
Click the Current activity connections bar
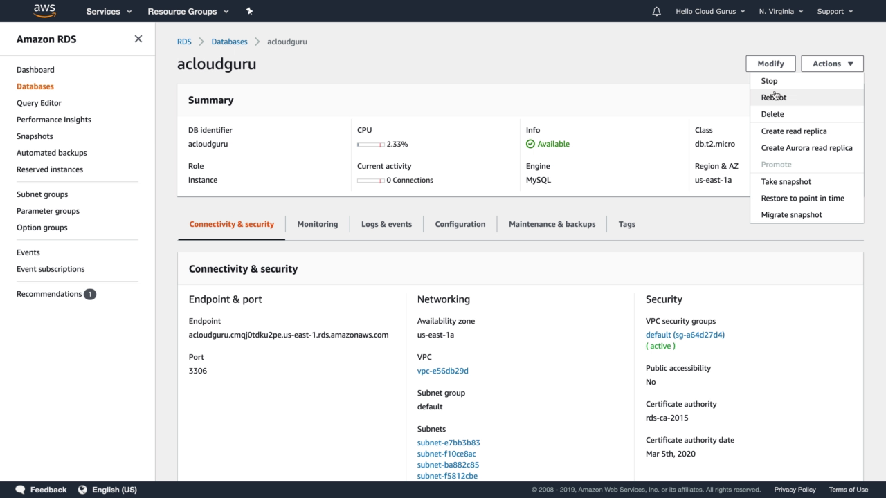(371, 181)
